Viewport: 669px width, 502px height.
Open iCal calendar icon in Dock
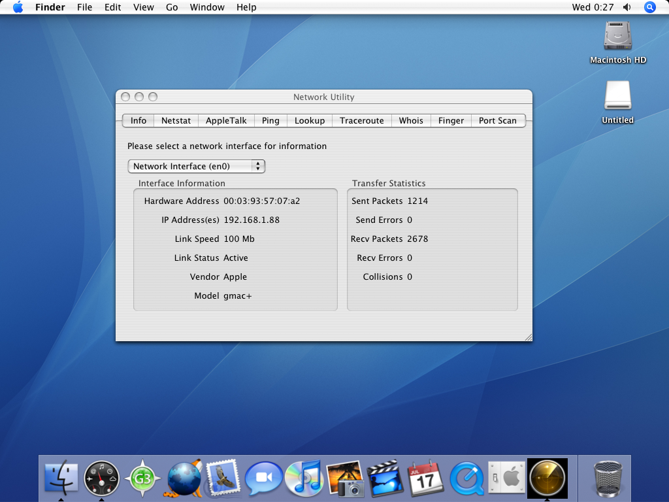point(425,478)
